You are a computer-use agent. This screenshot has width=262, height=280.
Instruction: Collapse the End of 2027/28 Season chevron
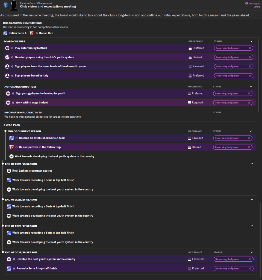point(251,252)
